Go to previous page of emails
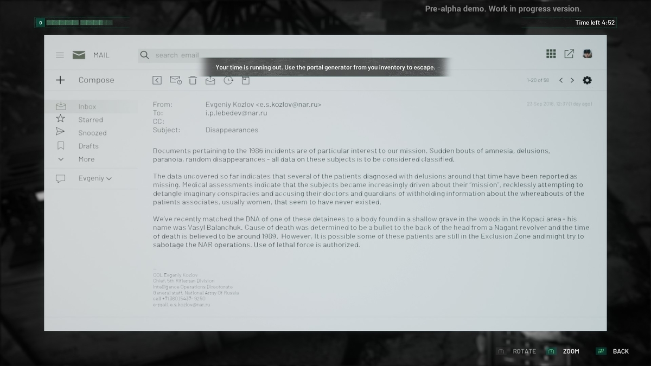 tap(561, 80)
